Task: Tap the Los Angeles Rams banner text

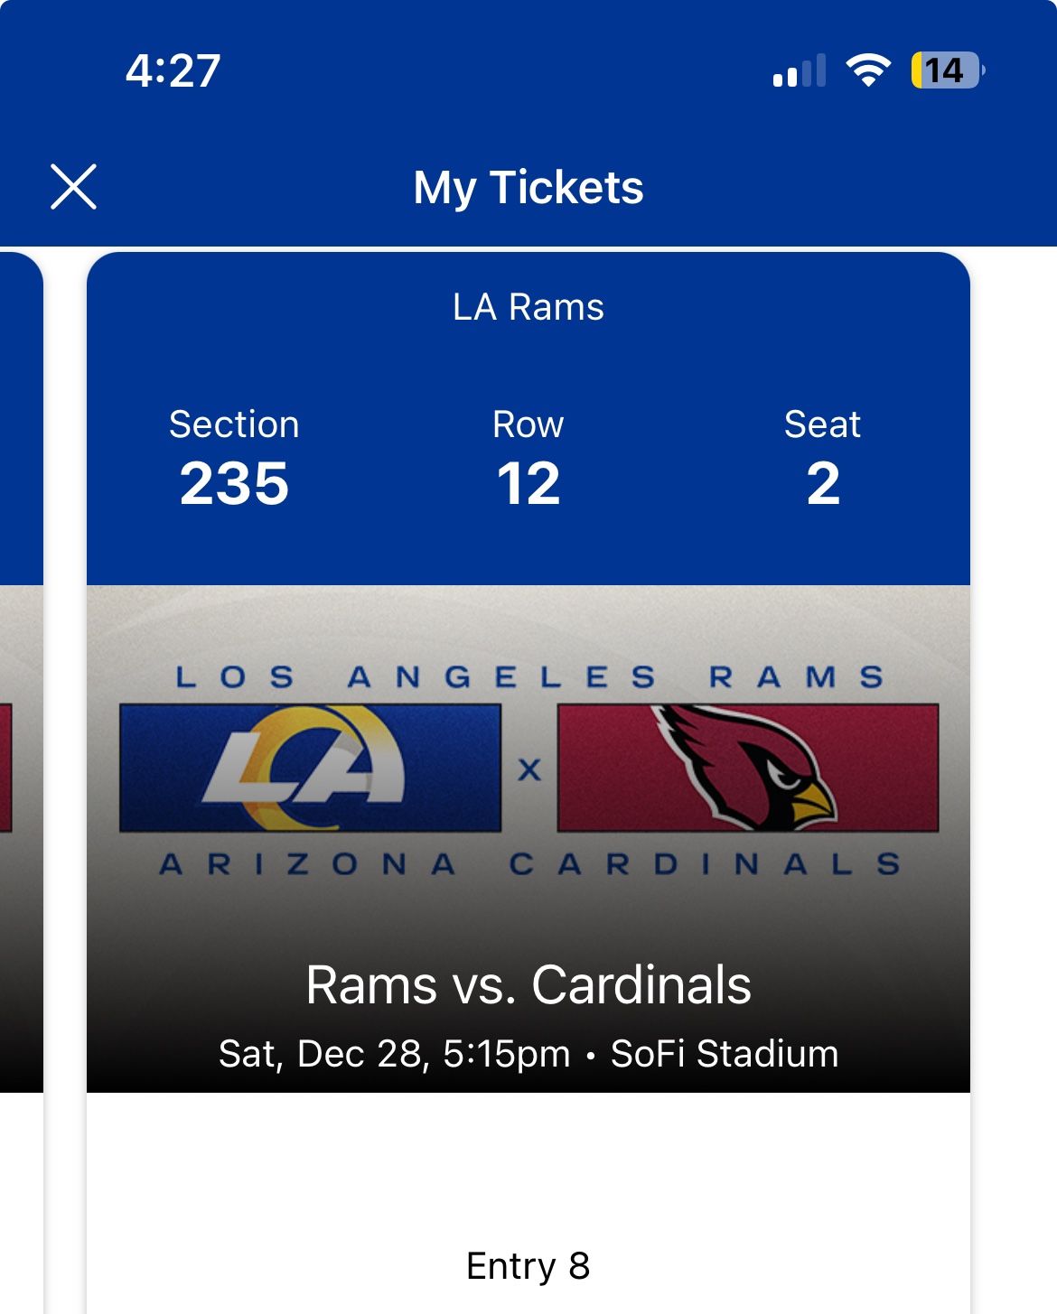Action: coord(529,677)
